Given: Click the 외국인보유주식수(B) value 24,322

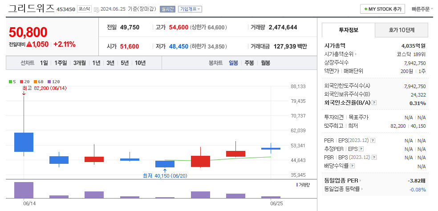Looking at the screenshot, I should [x=418, y=95].
